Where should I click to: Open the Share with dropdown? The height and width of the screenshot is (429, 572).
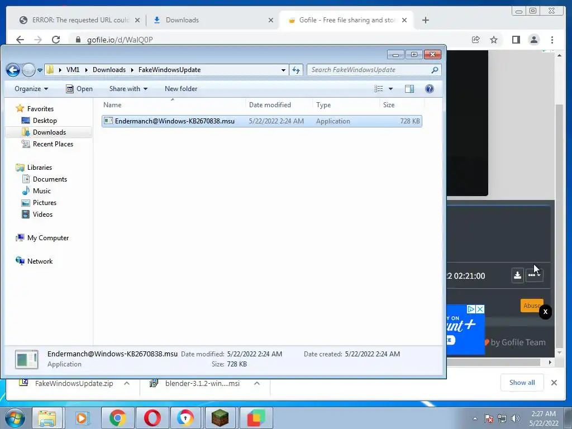pyautogui.click(x=128, y=89)
